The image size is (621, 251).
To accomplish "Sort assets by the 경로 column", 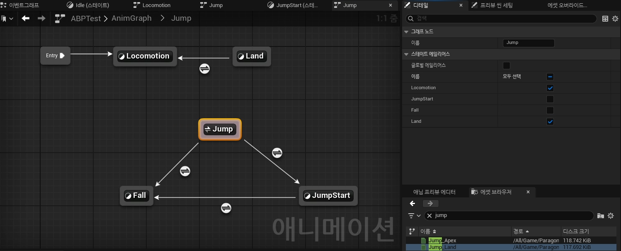I will 536,231.
